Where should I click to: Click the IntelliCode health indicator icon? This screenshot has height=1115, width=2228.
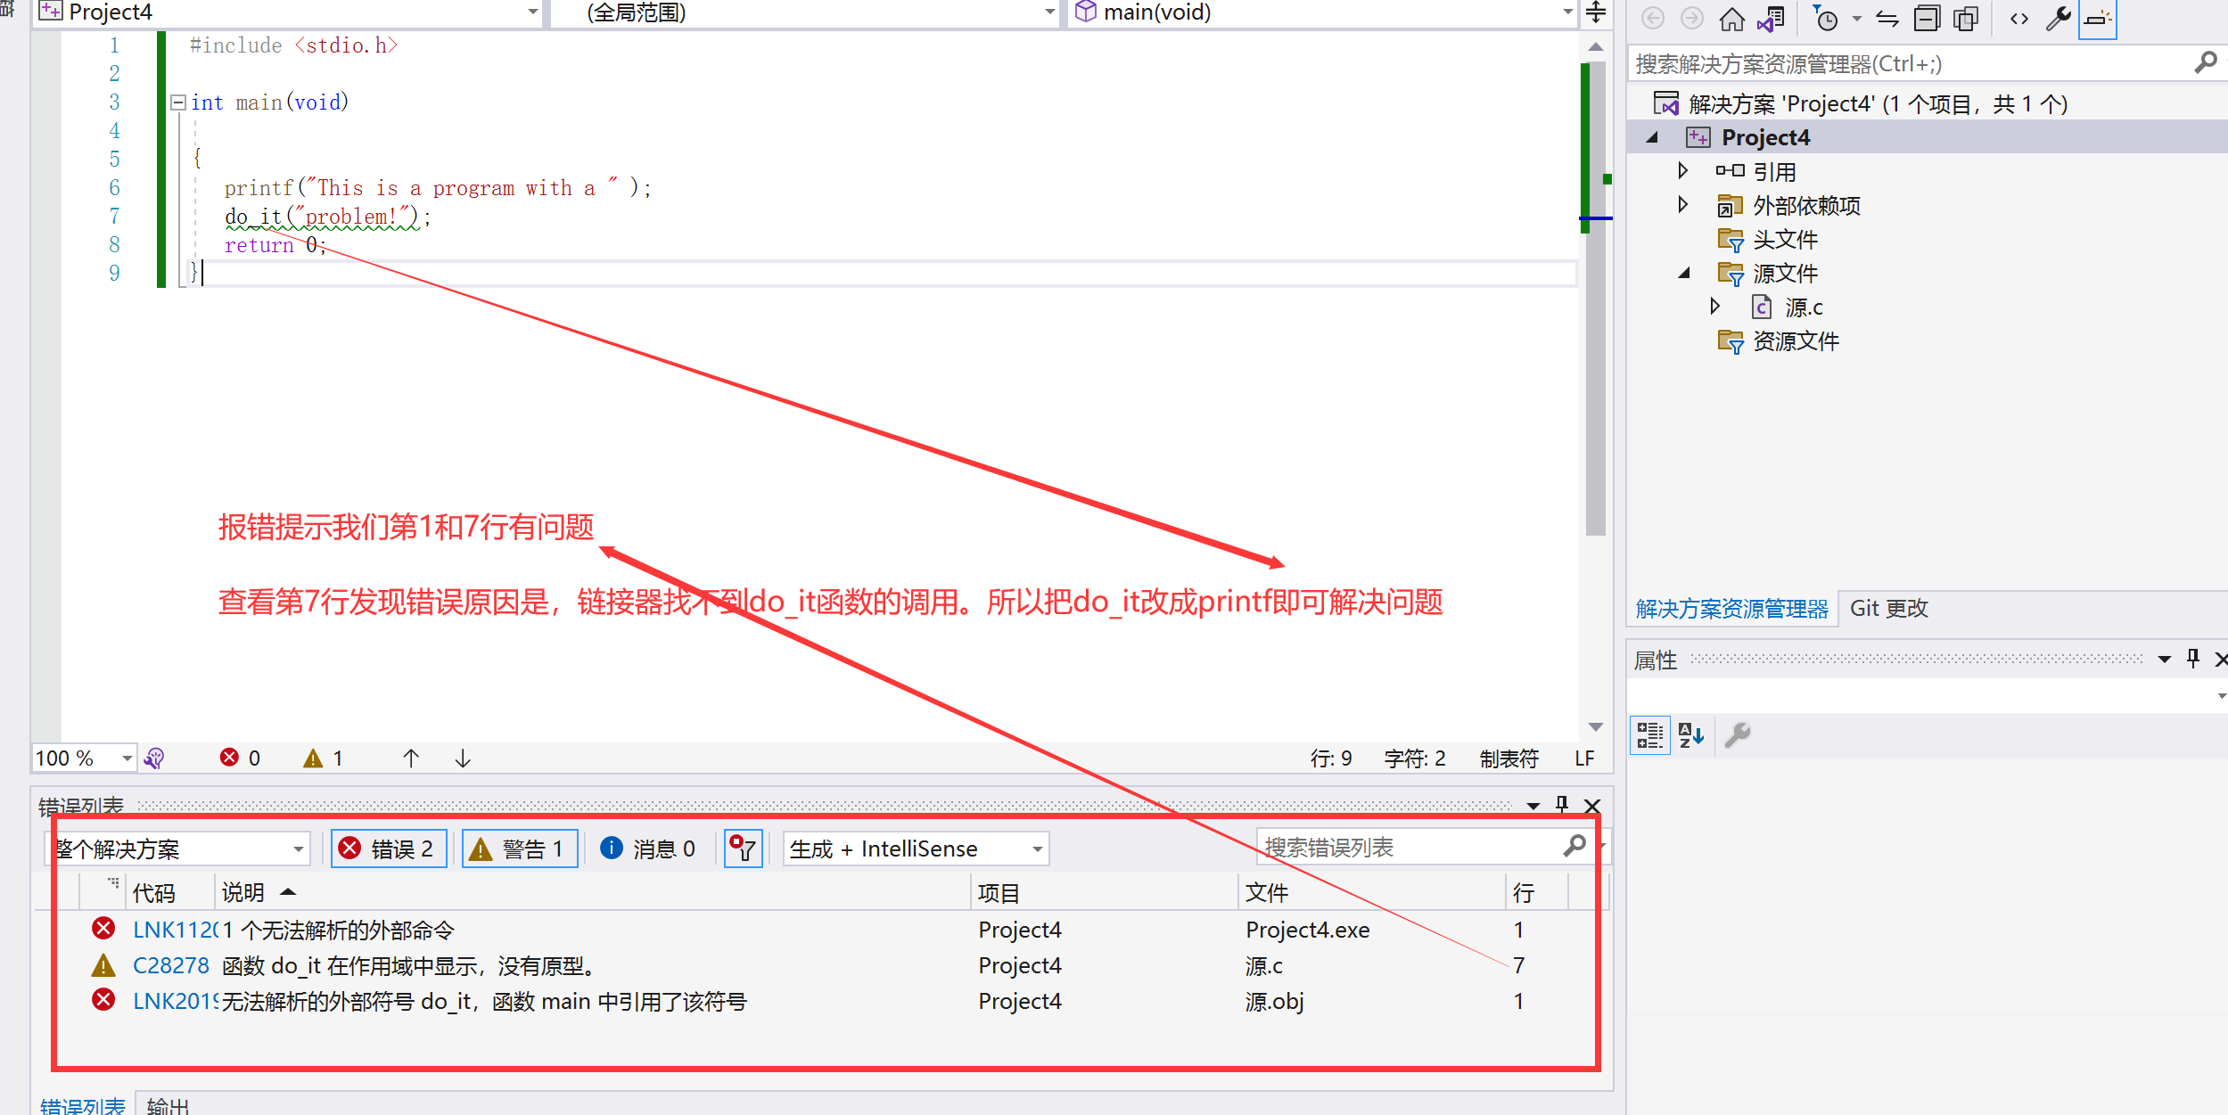154,758
